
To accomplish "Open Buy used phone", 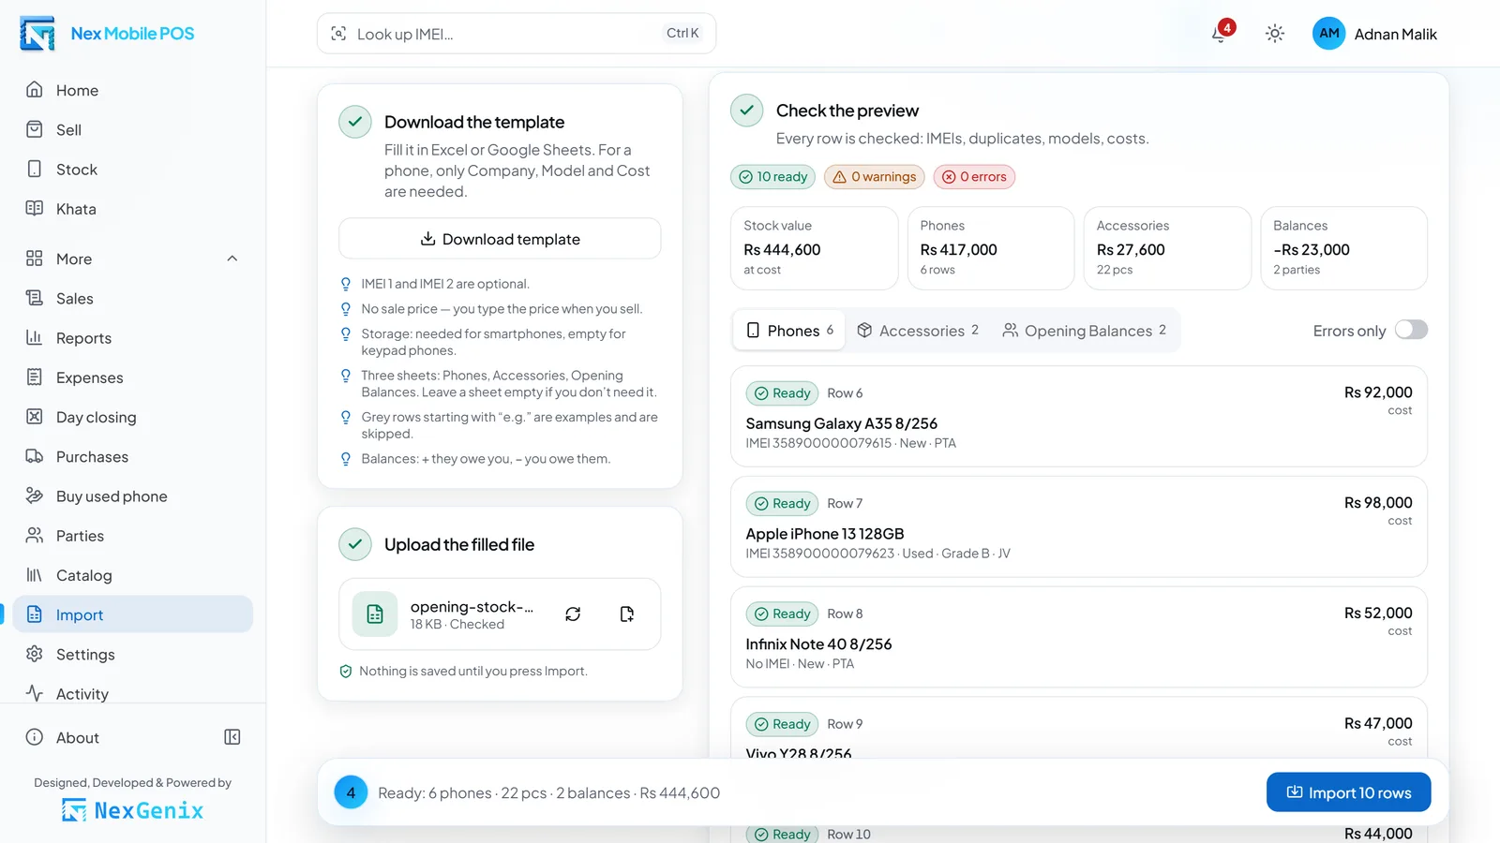I will click(133, 496).
